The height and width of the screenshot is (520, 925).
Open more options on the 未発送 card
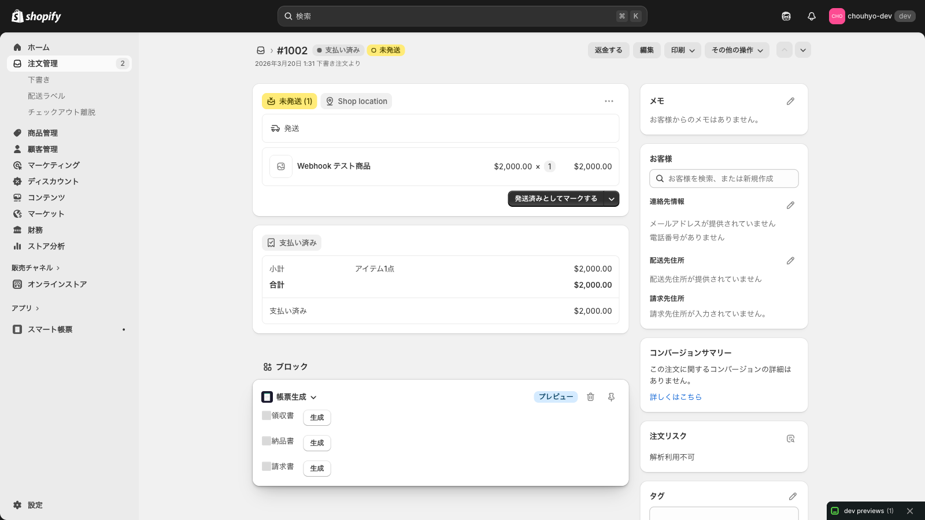point(609,101)
